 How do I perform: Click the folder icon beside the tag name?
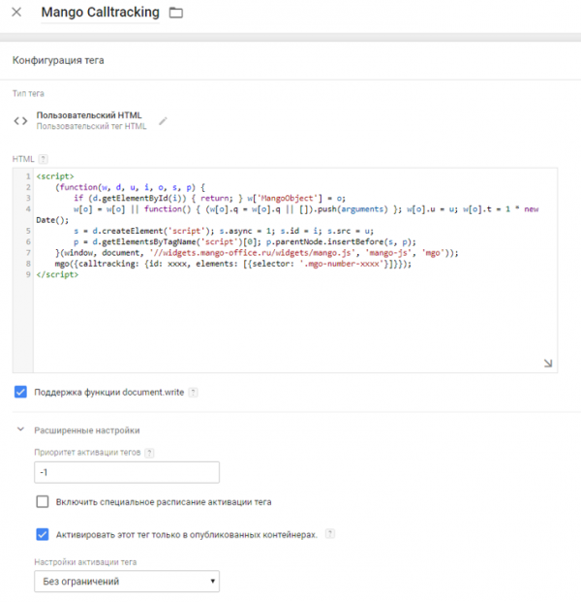coord(176,13)
